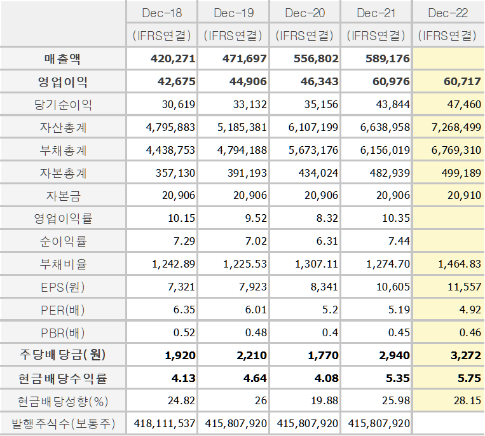Select the 영업이익률 row label
Screen dimensions: 485x436
pyautogui.click(x=63, y=218)
